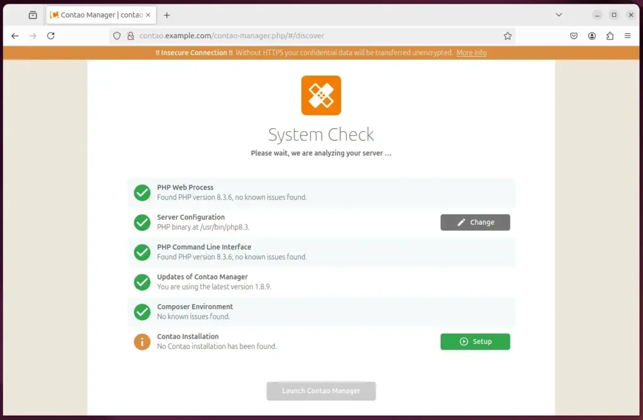
Task: Reload the page with the refresh icon
Action: coord(51,36)
